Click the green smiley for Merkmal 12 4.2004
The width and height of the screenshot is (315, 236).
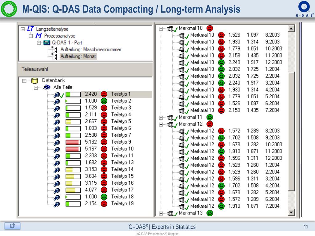[221, 186]
